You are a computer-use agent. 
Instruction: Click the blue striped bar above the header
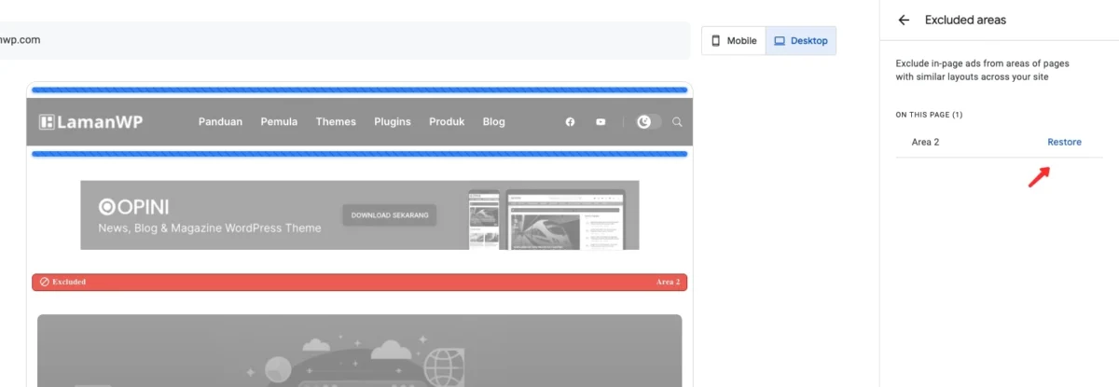[x=360, y=90]
